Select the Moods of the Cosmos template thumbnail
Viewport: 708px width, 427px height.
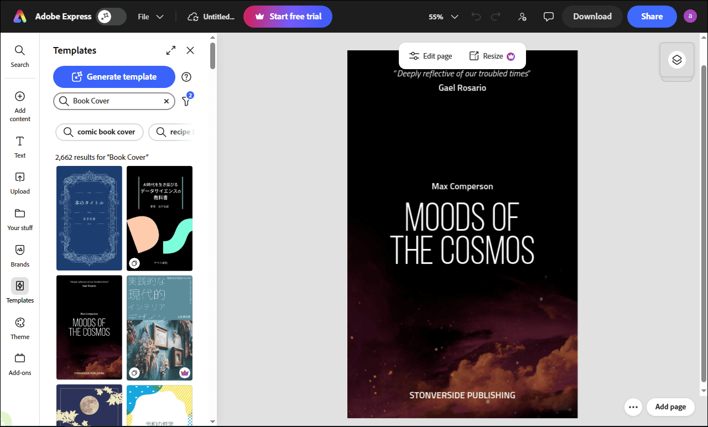pyautogui.click(x=89, y=327)
